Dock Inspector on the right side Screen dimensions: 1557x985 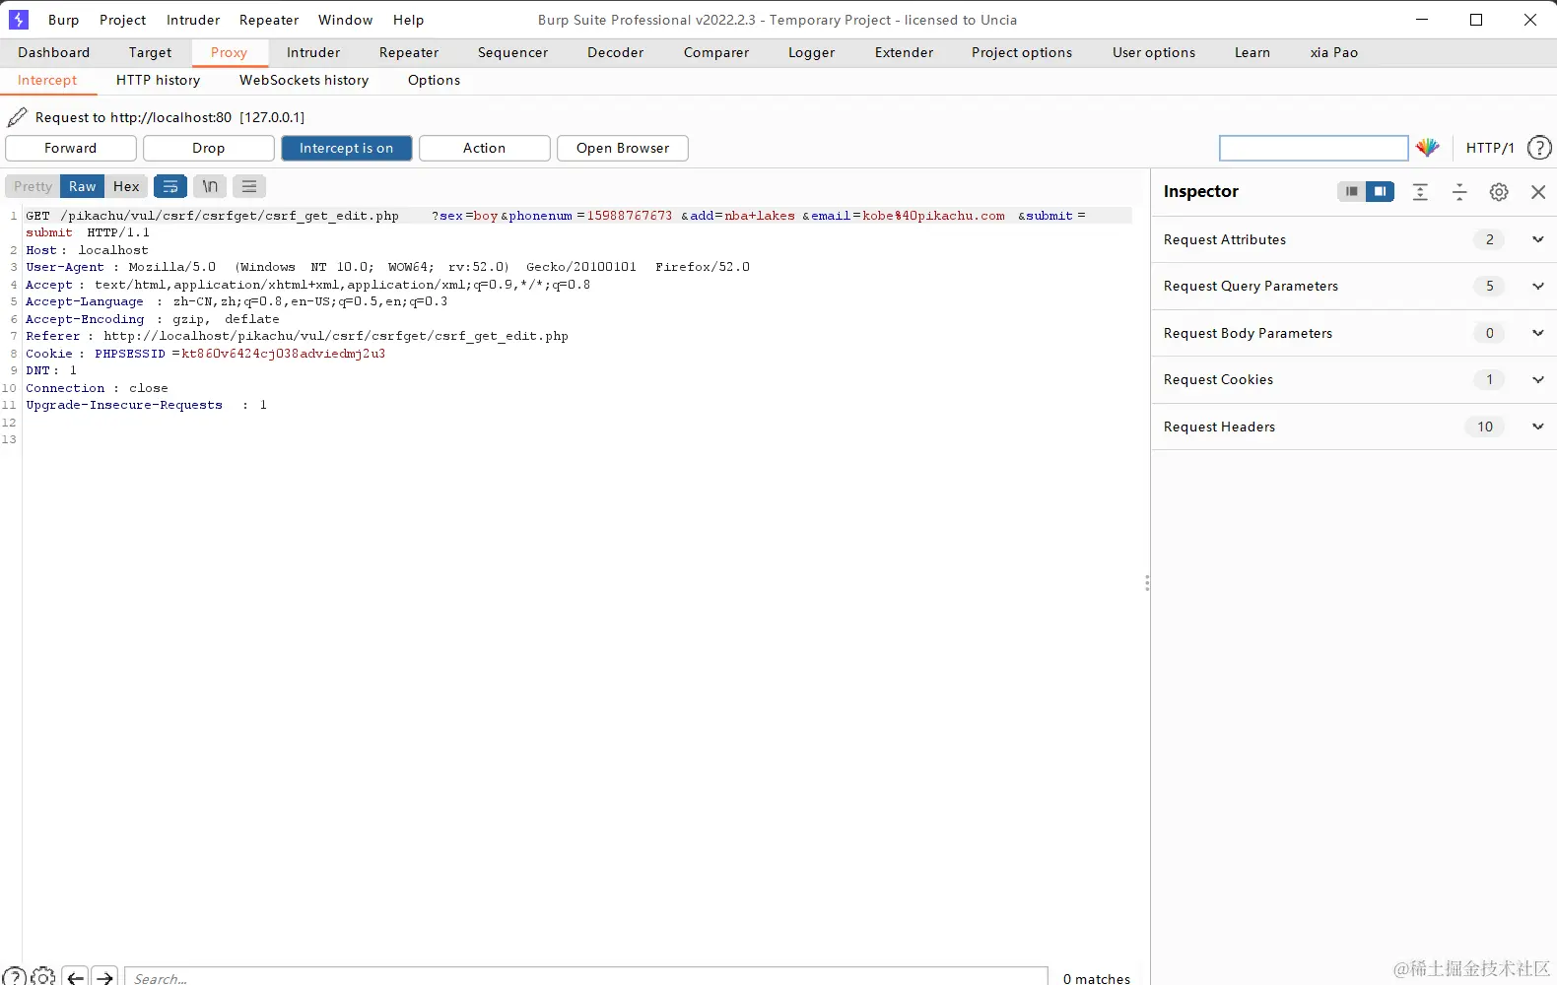[1380, 191]
